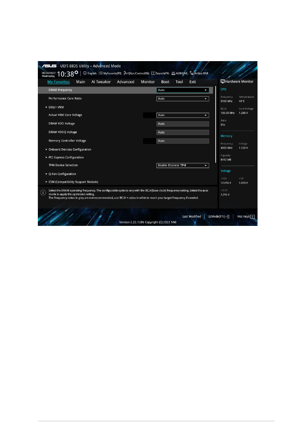Click the English language globe icon
The image size is (296, 444).
[x=85, y=73]
